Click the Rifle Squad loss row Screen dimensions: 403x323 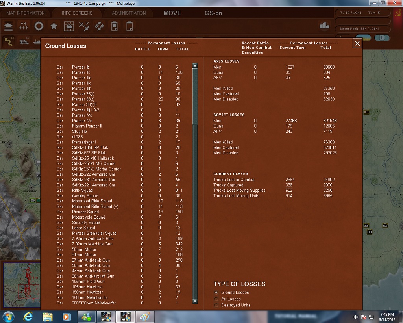[119, 190]
